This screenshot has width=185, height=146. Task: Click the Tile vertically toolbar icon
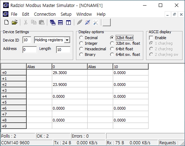68,22
